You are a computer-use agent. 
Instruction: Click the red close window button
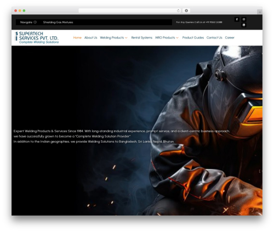(16, 10)
